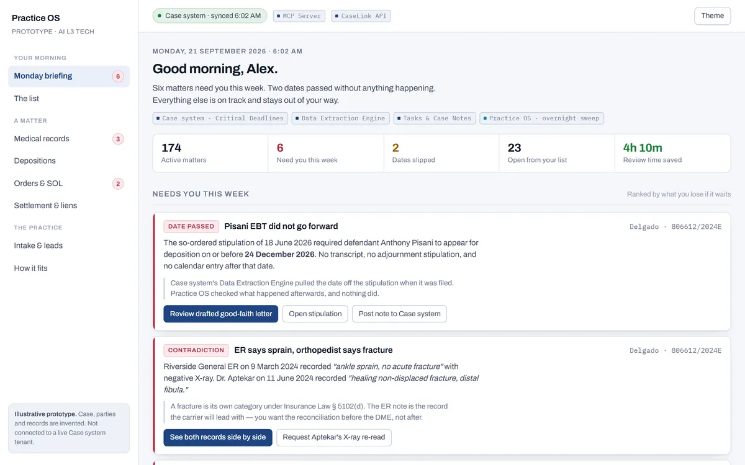Click the Critical Deadlines source chip
Screen dimensions: 745x465
point(220,118)
